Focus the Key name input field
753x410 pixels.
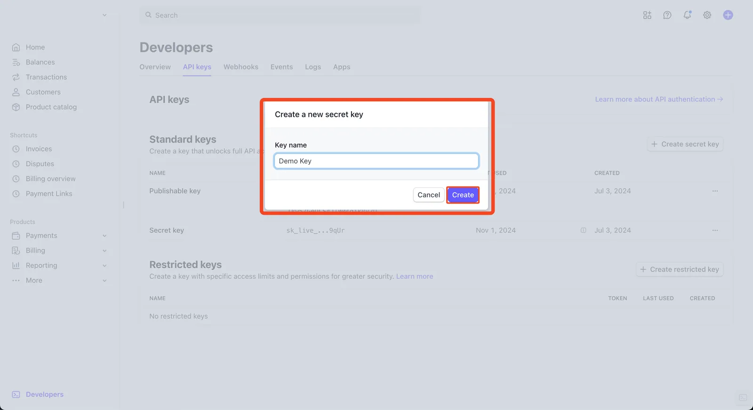pos(376,161)
